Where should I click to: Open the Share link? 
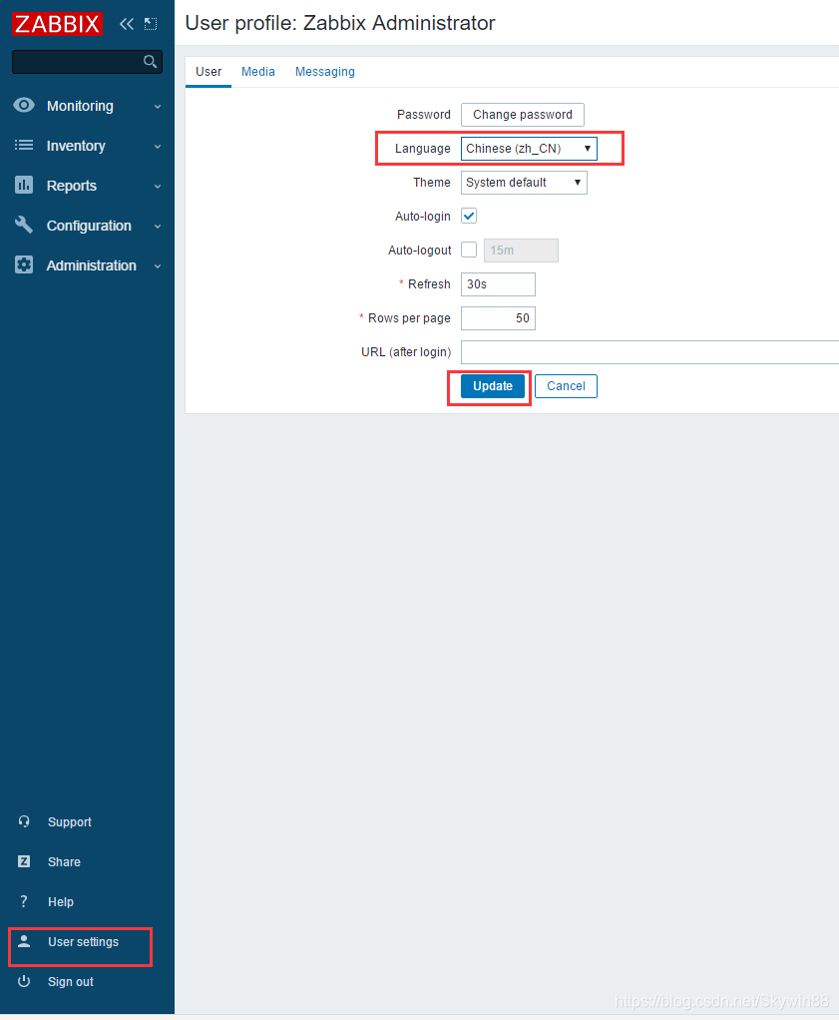64,862
